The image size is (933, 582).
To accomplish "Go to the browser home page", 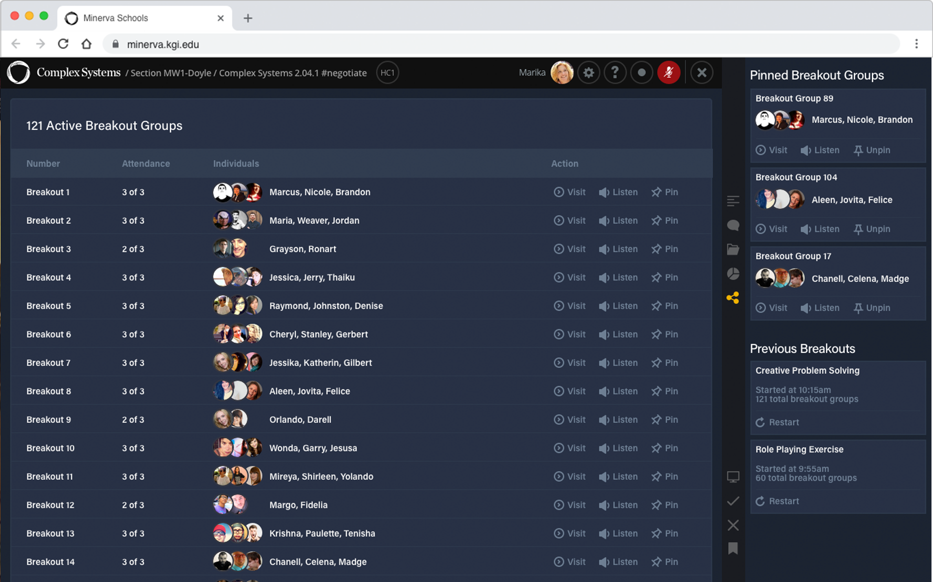I will click(x=86, y=44).
